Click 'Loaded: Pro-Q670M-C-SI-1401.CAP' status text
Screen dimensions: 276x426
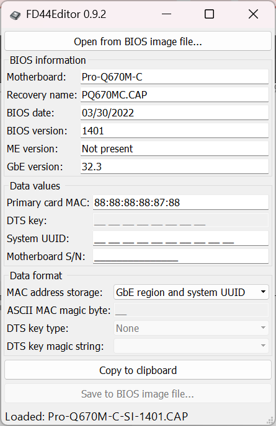tap(97, 416)
